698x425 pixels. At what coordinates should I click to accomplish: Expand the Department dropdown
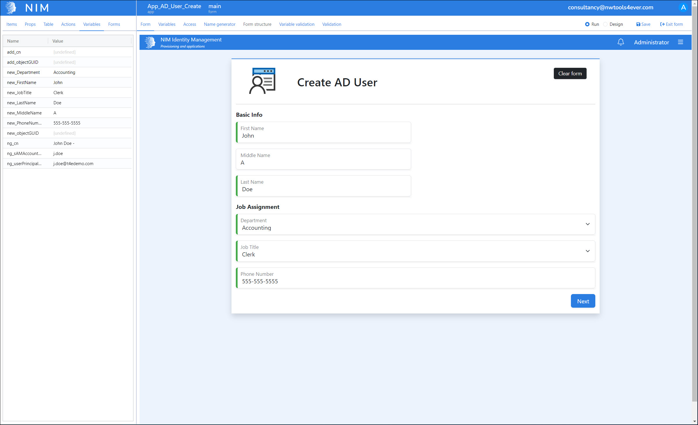(587, 224)
